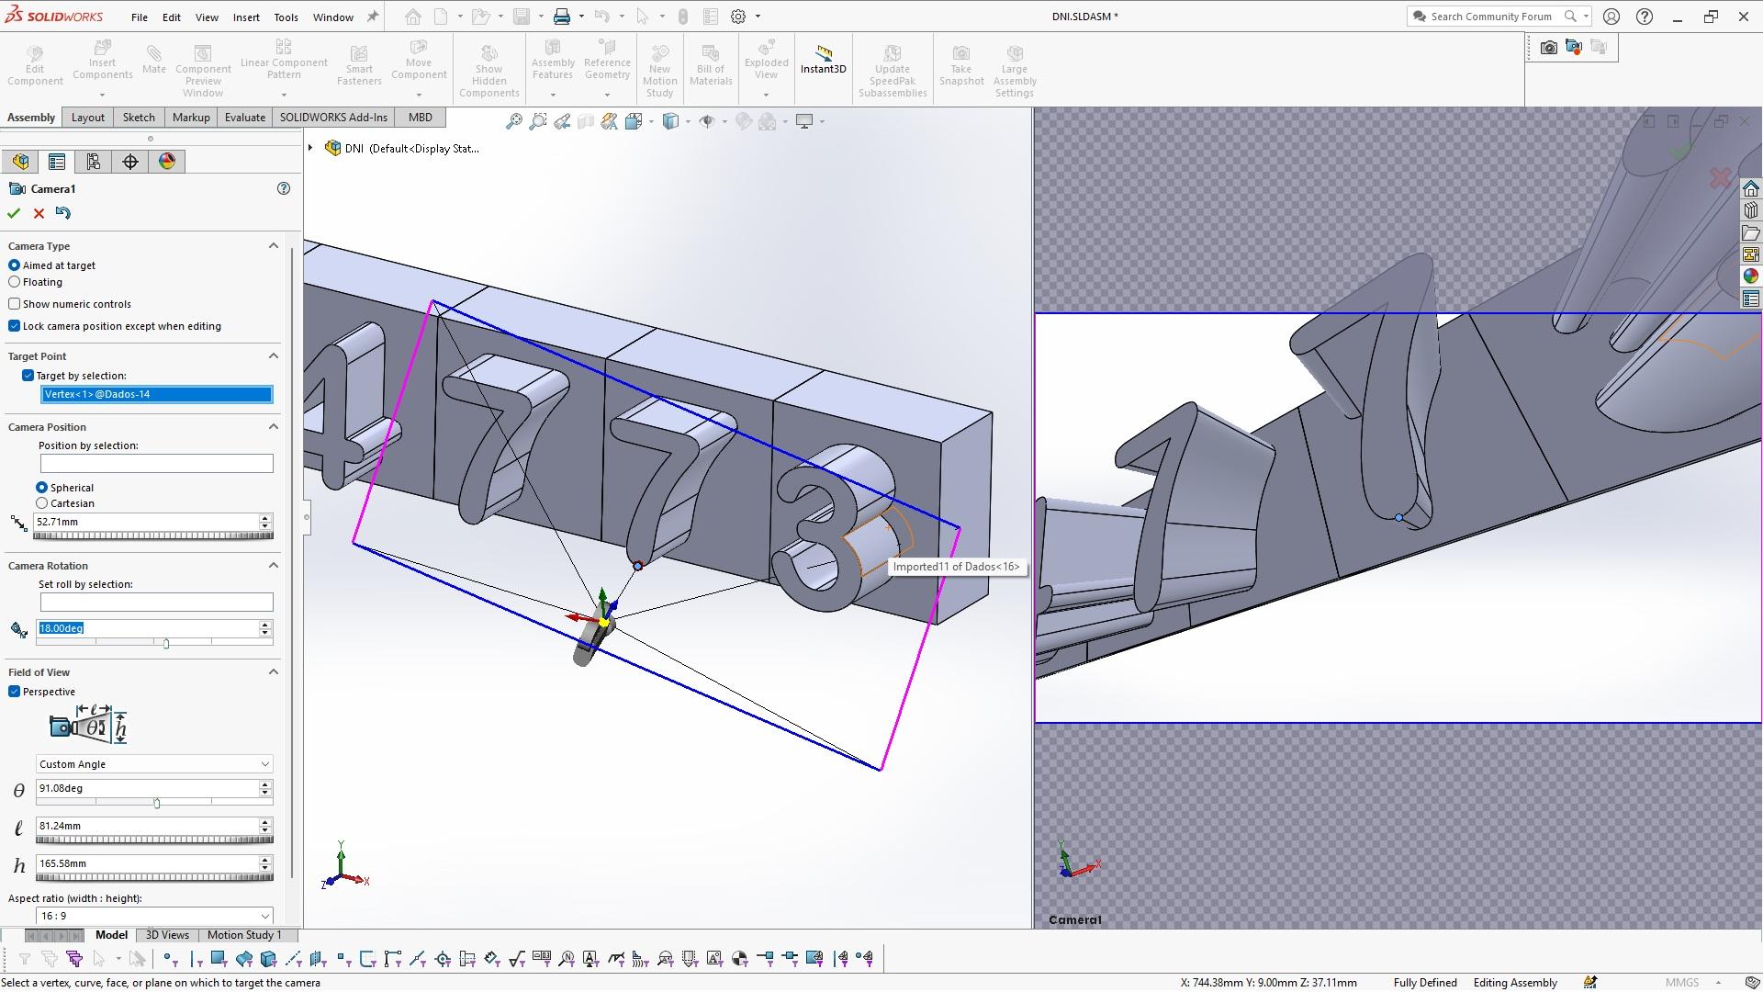Open DisplayManager color ball tab

point(167,162)
